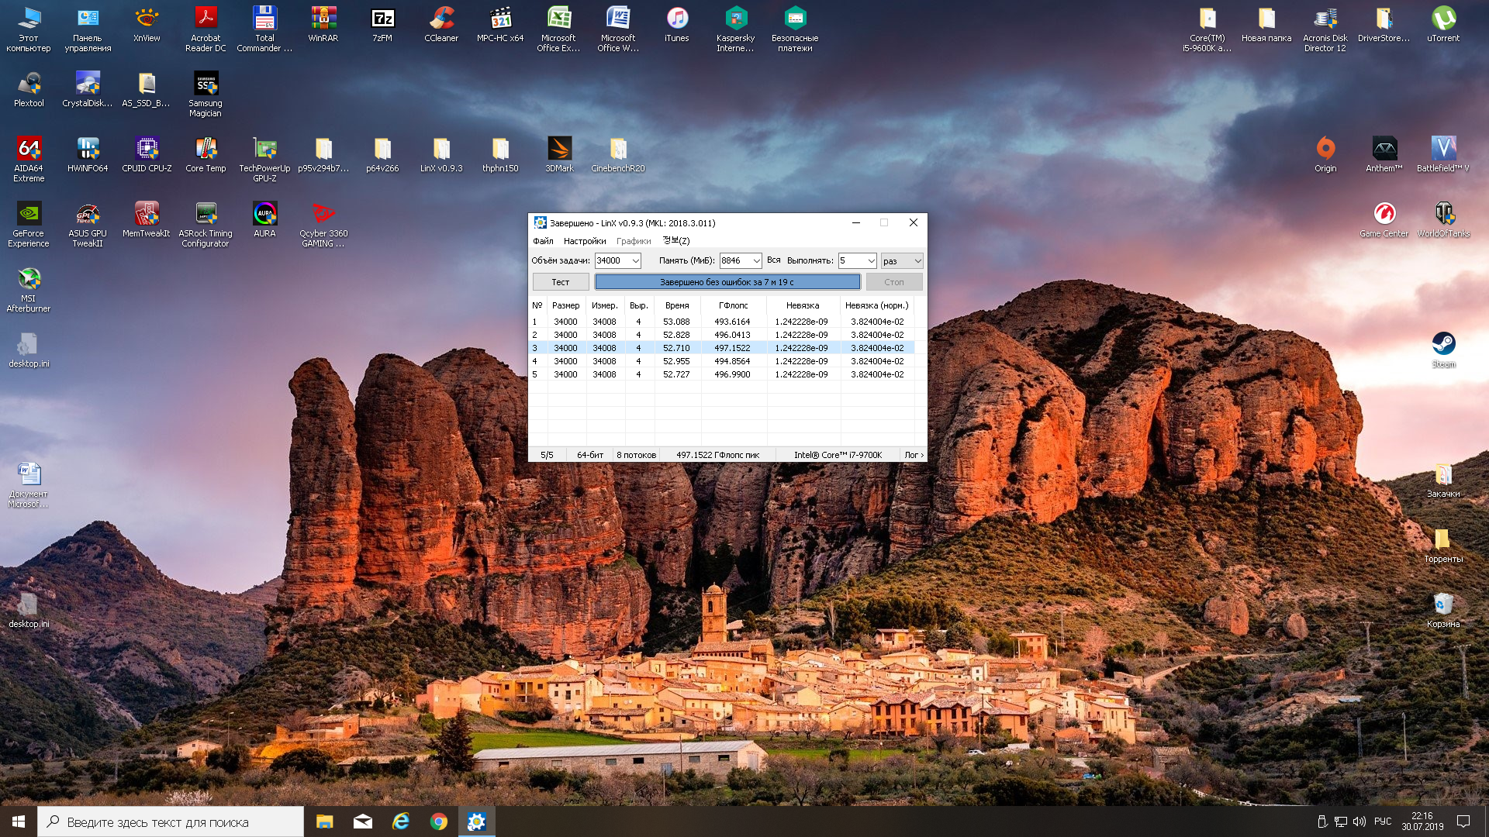Image resolution: width=1489 pixels, height=837 pixels.
Task: Open Google Chrome from the taskbar
Action: (439, 821)
